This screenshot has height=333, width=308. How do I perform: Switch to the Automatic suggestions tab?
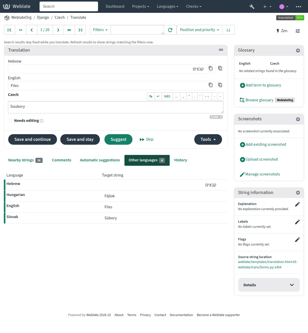[x=100, y=160]
